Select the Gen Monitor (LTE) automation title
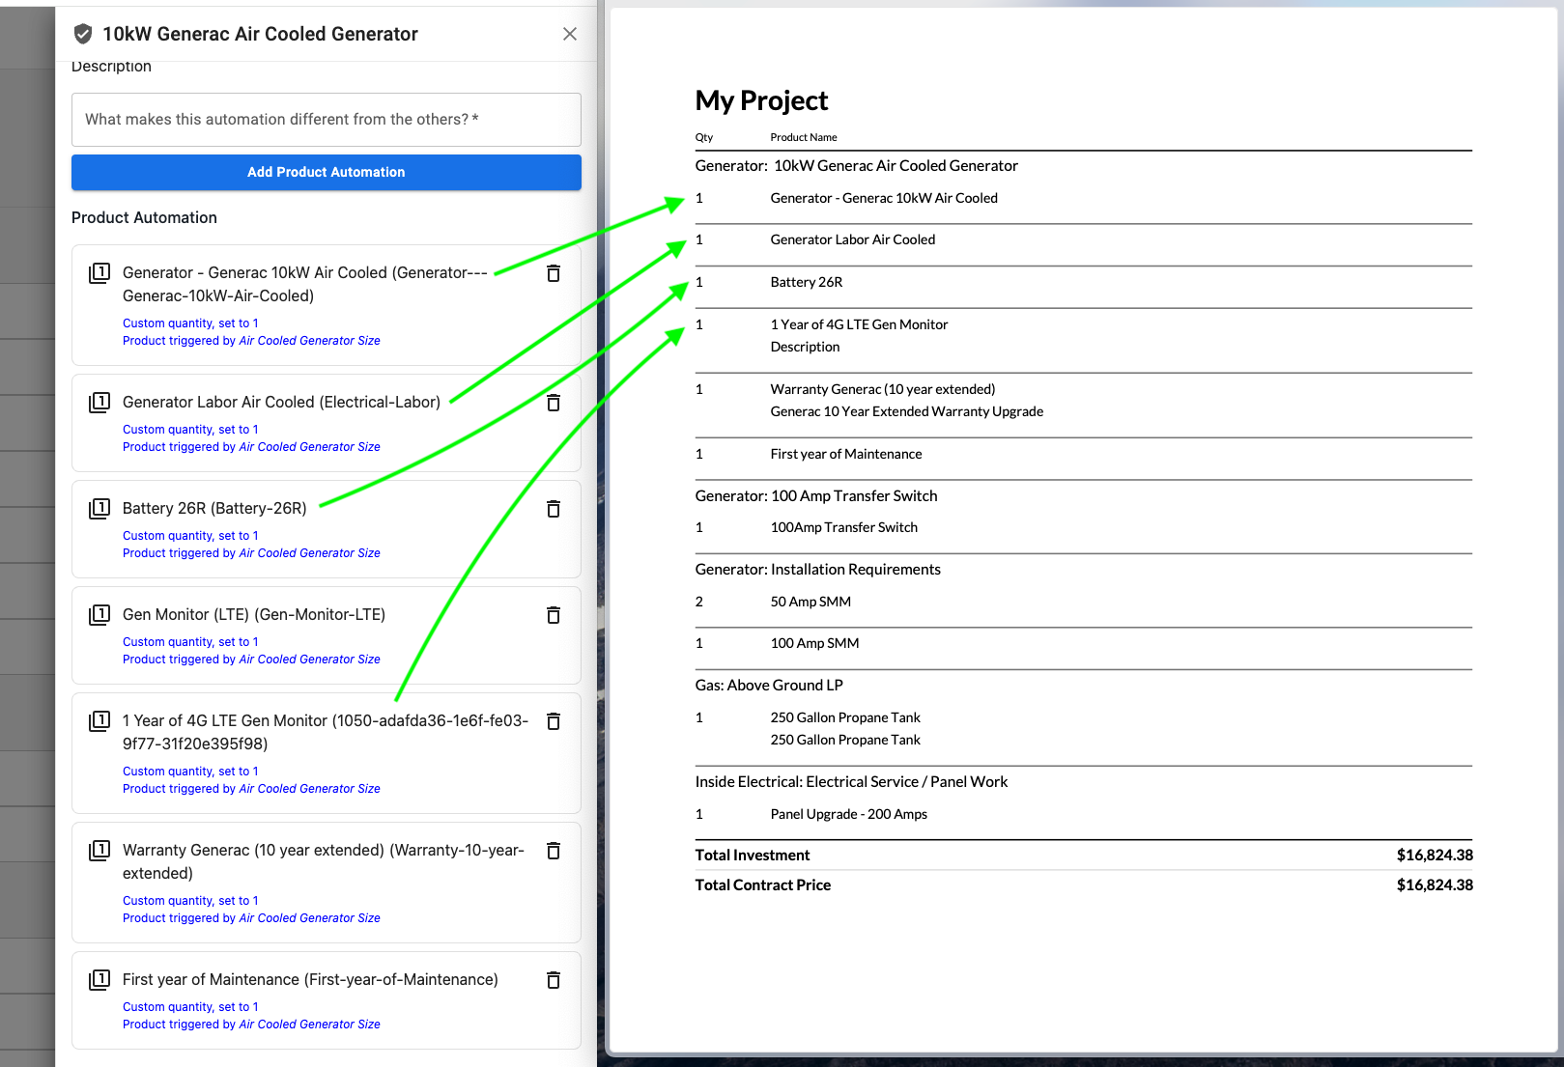Image resolution: width=1564 pixels, height=1067 pixels. click(x=254, y=615)
